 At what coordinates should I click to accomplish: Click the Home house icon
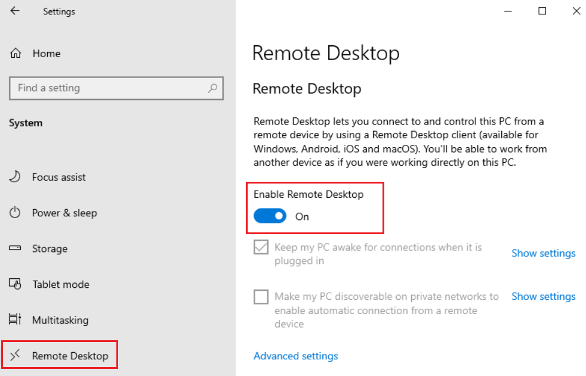[16, 54]
